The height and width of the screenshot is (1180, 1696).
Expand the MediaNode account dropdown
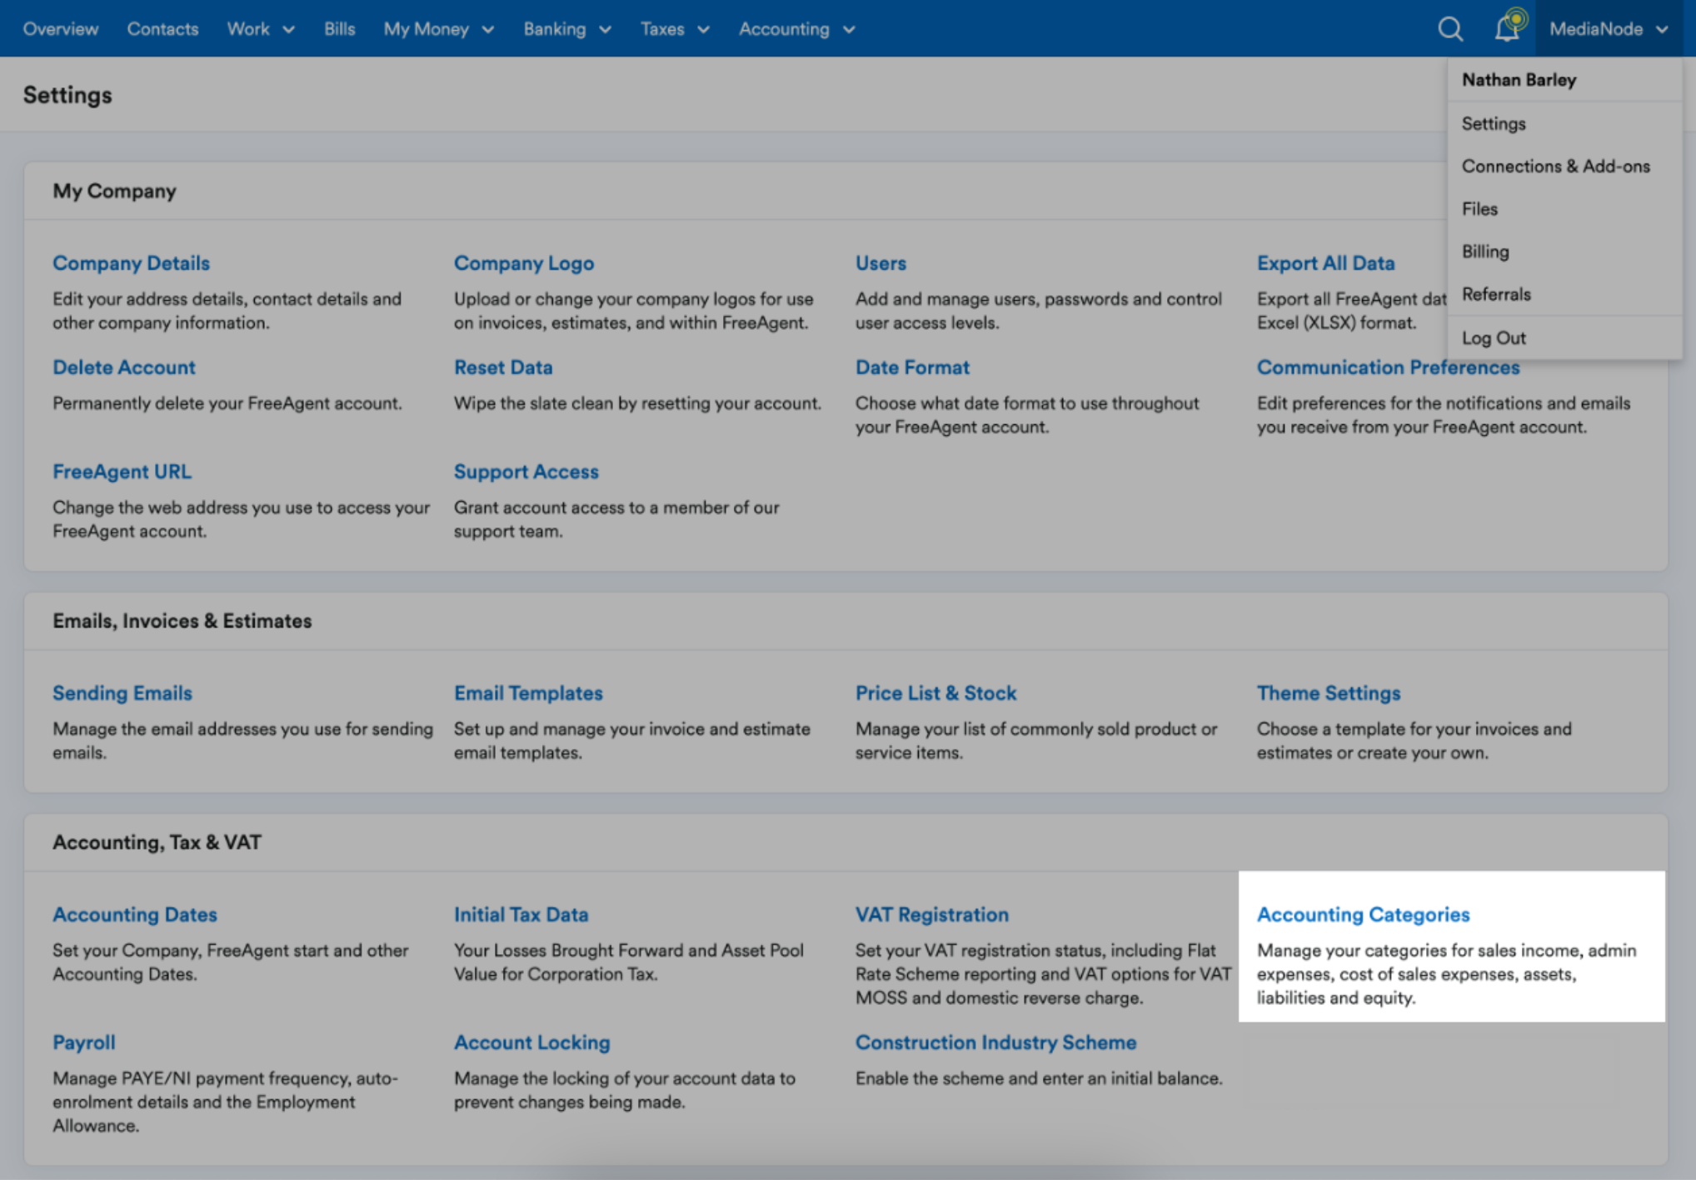(1608, 28)
